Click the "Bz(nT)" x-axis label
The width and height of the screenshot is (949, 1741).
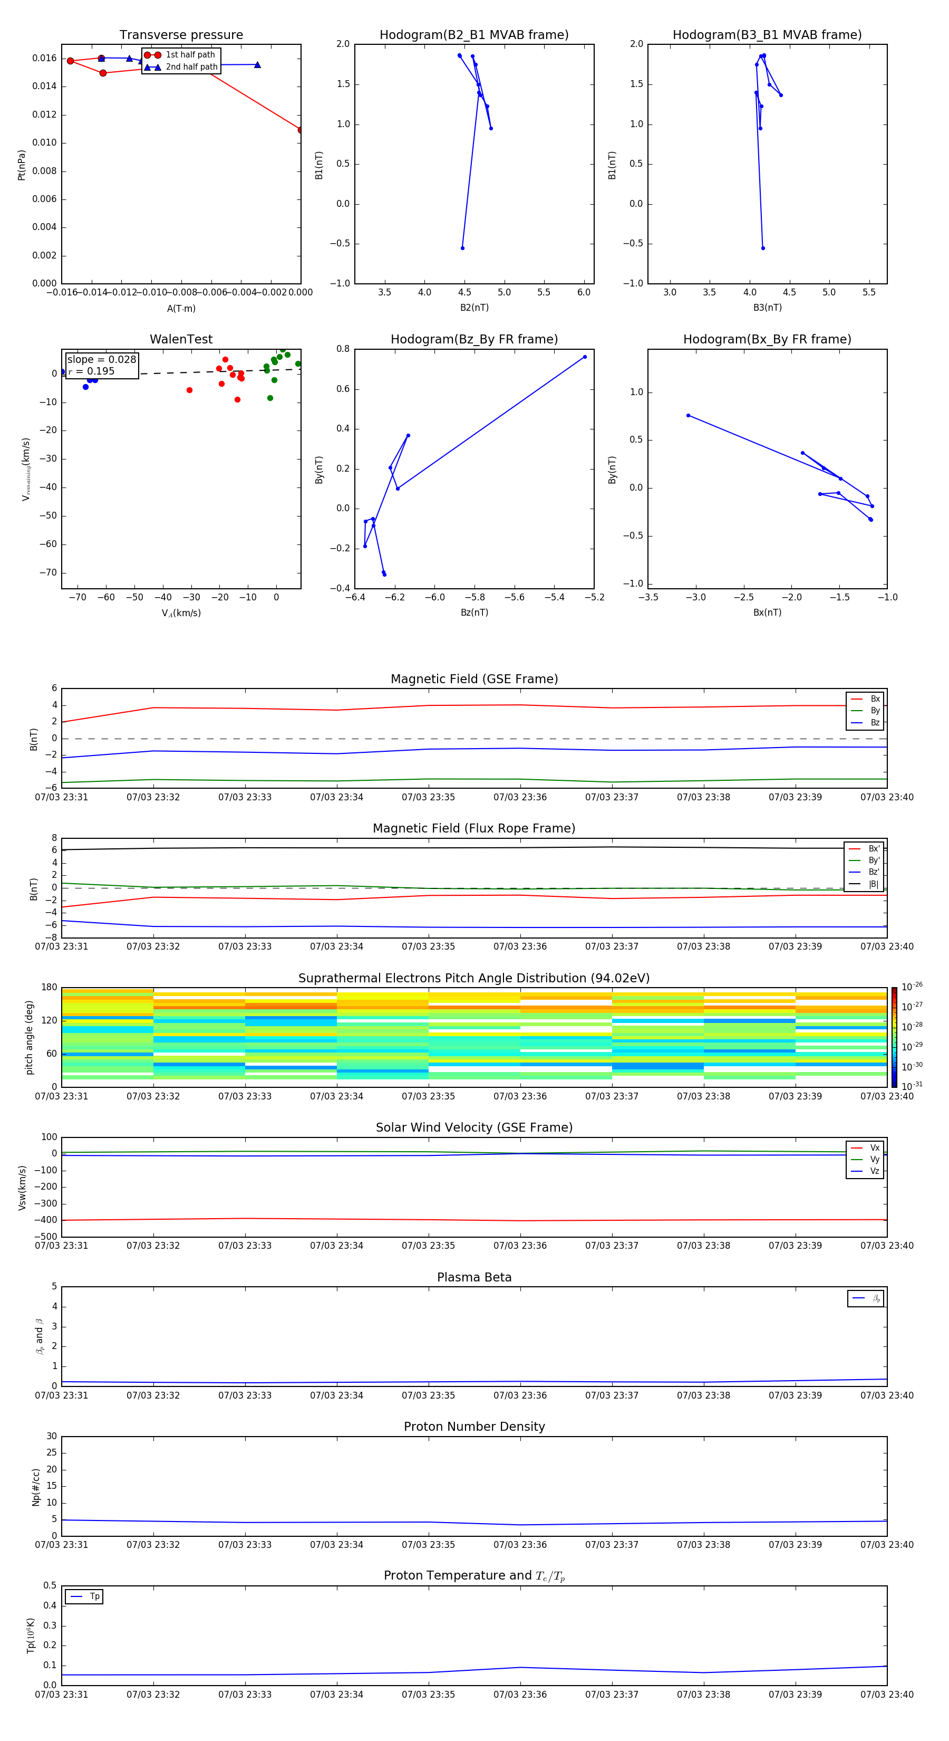(x=474, y=613)
